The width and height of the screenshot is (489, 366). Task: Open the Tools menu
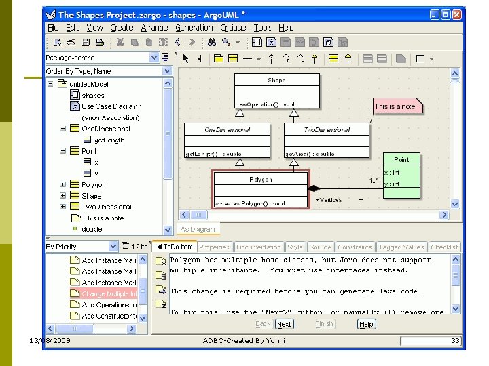pyautogui.click(x=262, y=28)
